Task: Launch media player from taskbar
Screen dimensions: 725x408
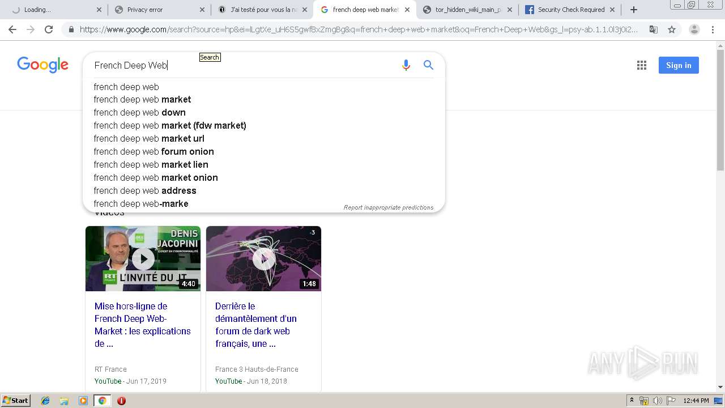Action: pos(83,401)
